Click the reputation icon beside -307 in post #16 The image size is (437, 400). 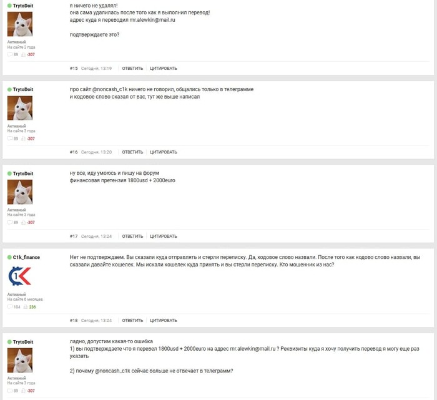point(24,139)
